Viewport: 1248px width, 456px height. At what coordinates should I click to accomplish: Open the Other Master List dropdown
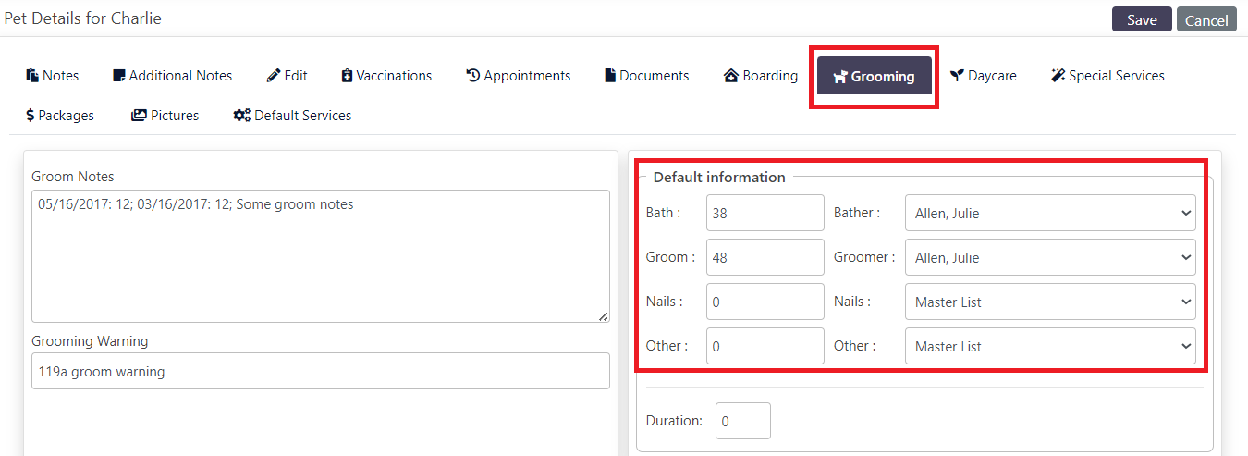click(x=1050, y=346)
